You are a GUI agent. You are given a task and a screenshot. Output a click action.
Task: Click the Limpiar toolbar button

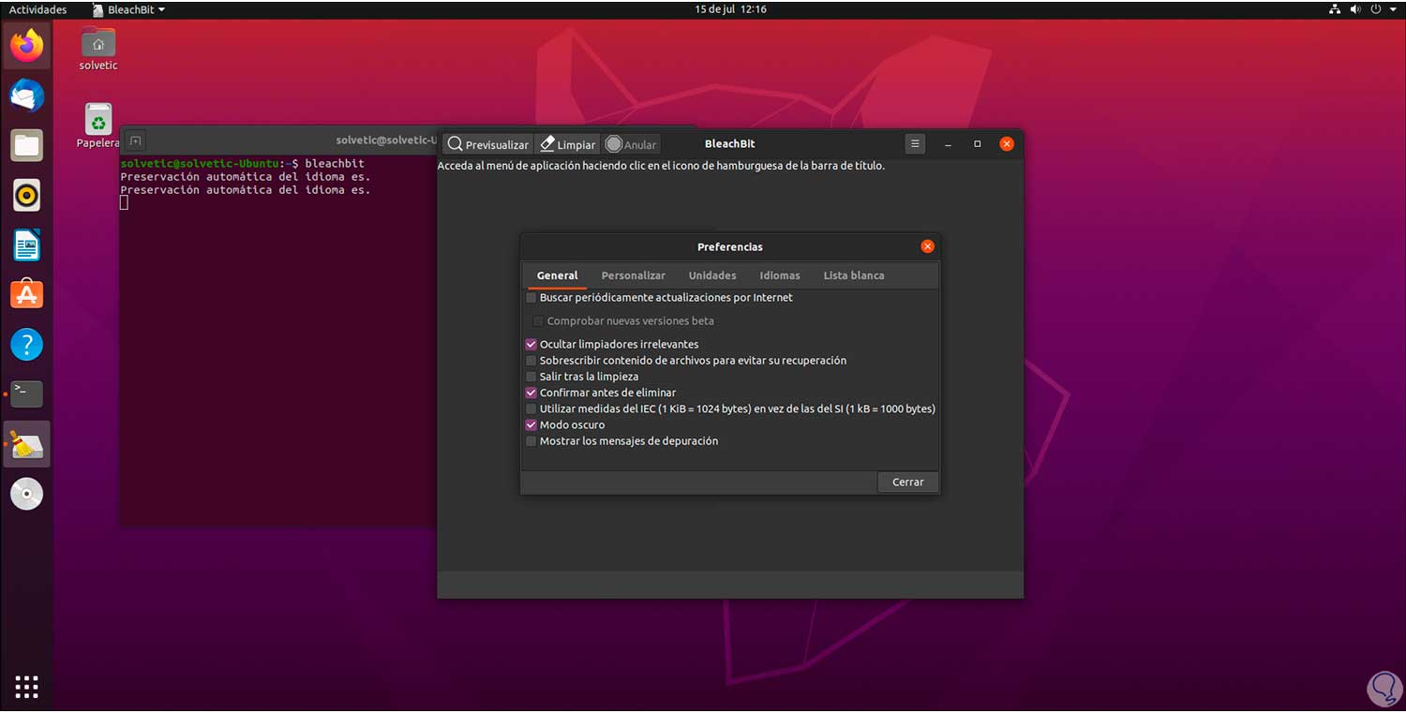[568, 144]
